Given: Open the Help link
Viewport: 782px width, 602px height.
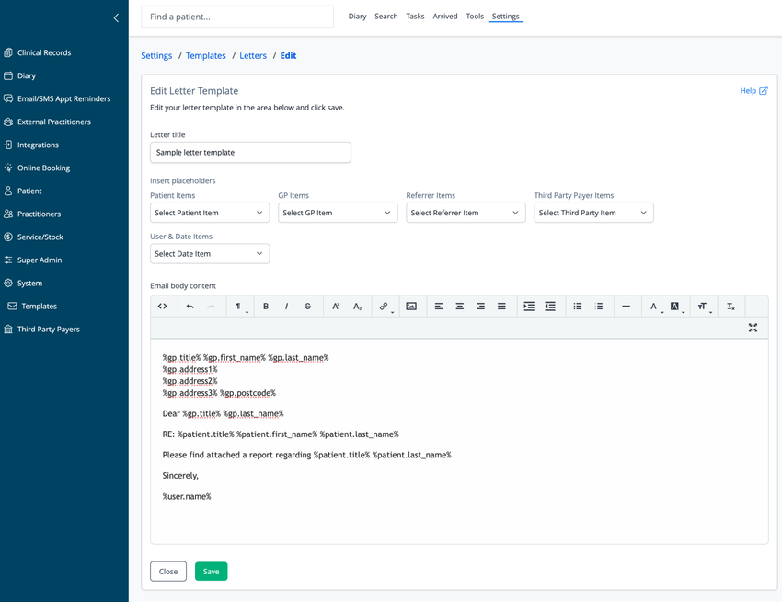Looking at the screenshot, I should click(x=753, y=90).
